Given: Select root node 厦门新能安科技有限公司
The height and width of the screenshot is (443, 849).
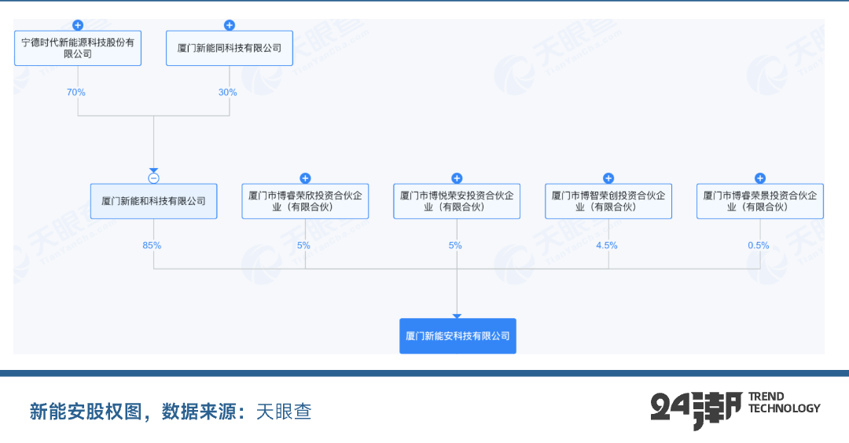Looking at the screenshot, I should [458, 336].
